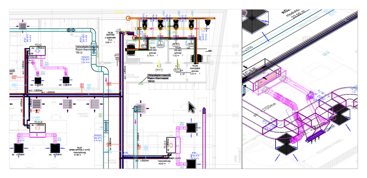This screenshot has width=367, height=178.
Task: Click the red and green hexagon pipe marker
Action: (x=135, y=37)
